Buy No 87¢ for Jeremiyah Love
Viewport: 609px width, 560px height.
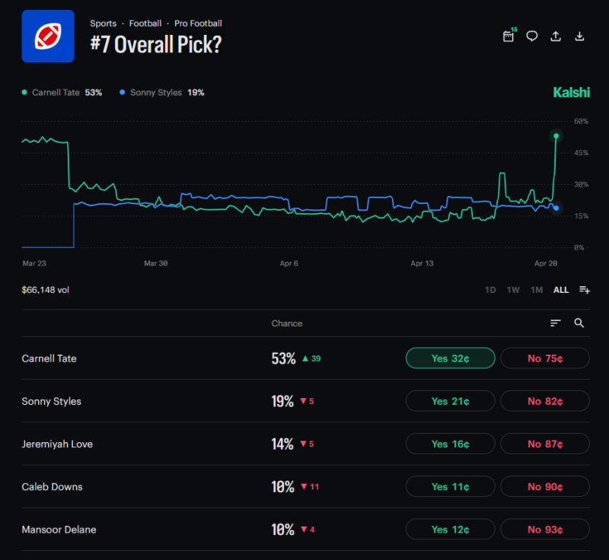pos(545,444)
